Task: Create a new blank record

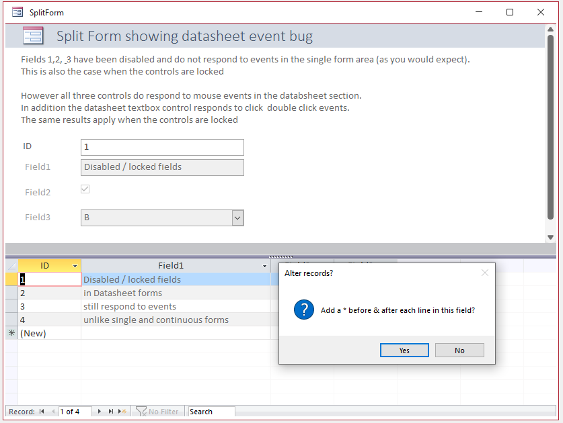Action: pos(122,412)
